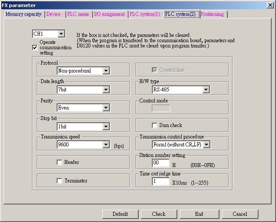The height and width of the screenshot is (222, 276).
Task: Expand the Protocol Non-procedural dropdown
Action: point(106,71)
